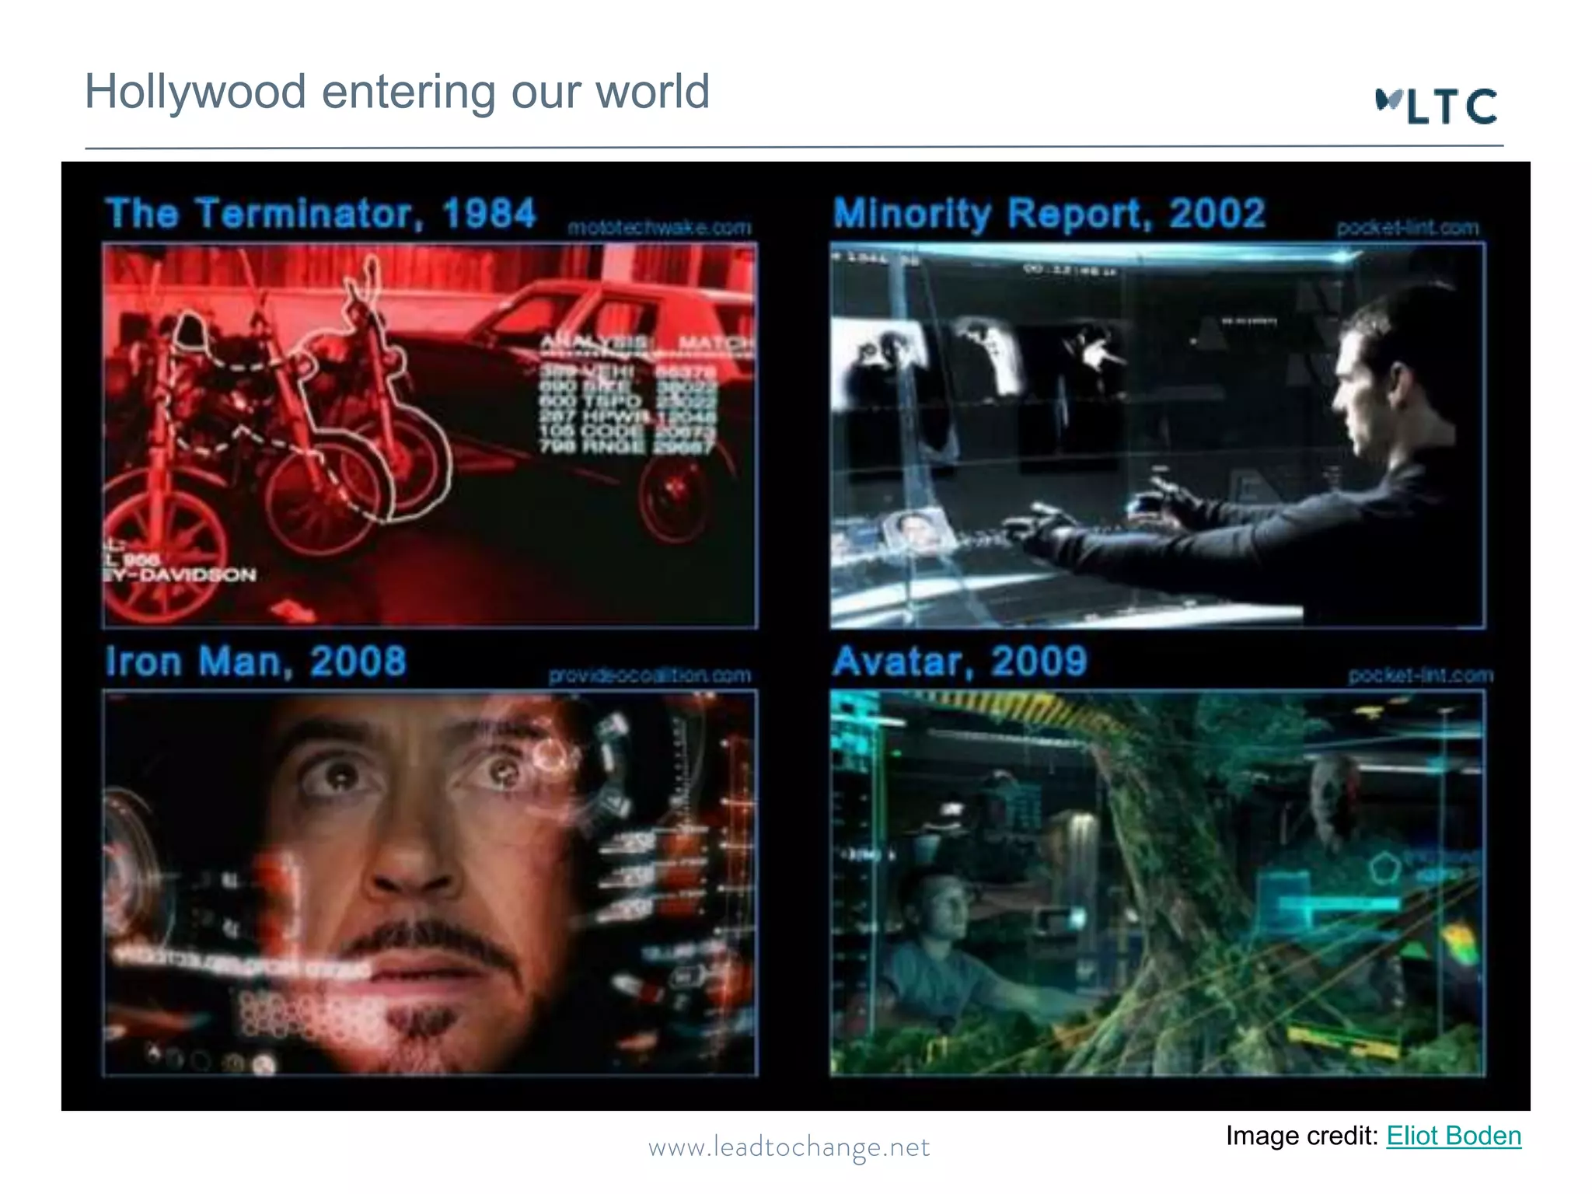The height and width of the screenshot is (1194, 1592).
Task: Click the Avatar hologram tree image
Action: 1157,883
